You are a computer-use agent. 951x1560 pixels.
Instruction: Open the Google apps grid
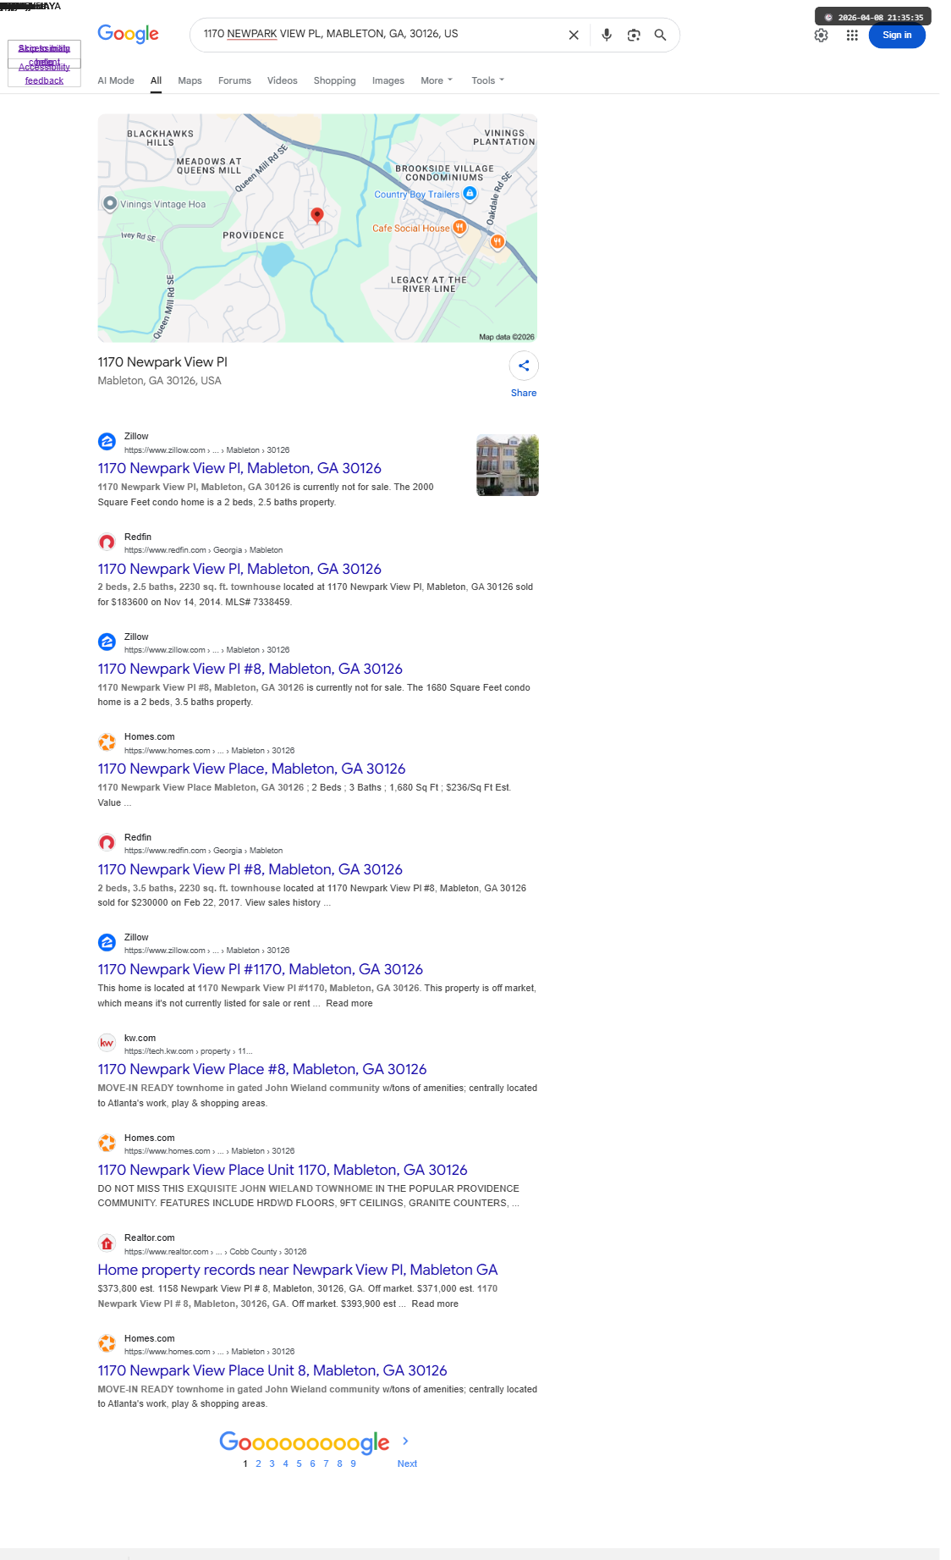pyautogui.click(x=852, y=35)
